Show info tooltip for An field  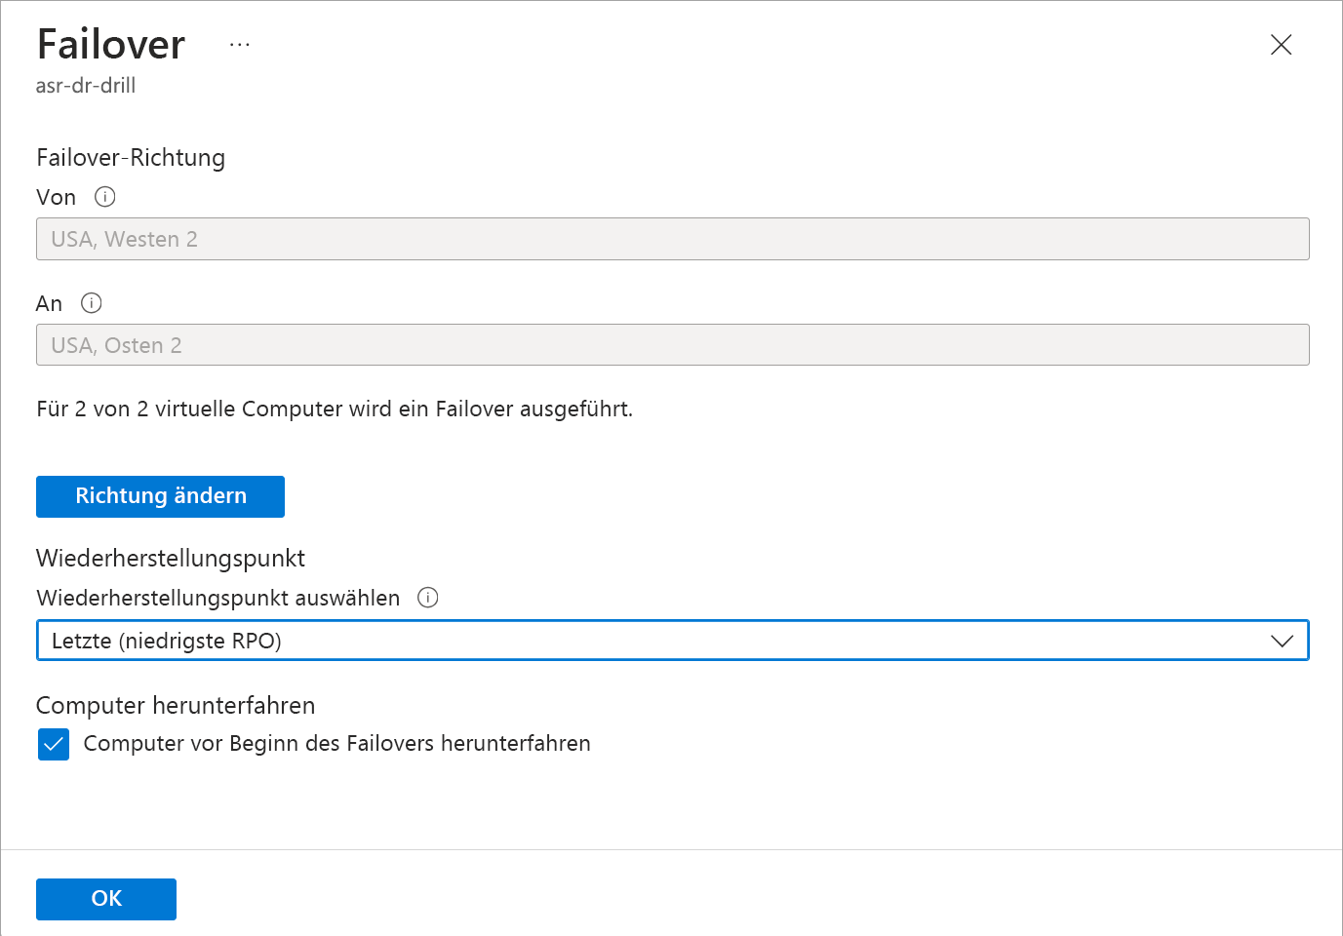coord(91,303)
